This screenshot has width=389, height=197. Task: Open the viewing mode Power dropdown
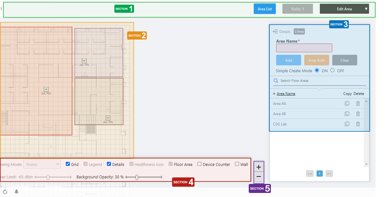tap(42, 164)
